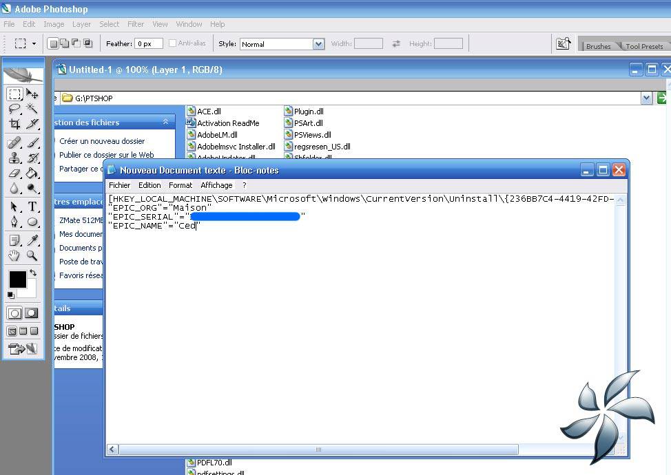Switch to the Tool Presets palette tab

644,46
